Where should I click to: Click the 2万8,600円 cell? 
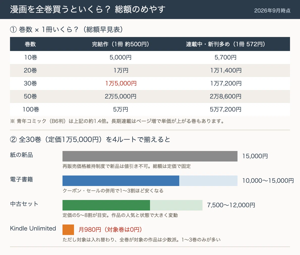225,96
